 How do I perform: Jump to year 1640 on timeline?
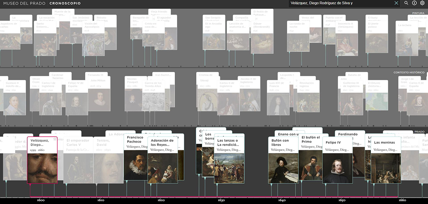[x=282, y=200]
